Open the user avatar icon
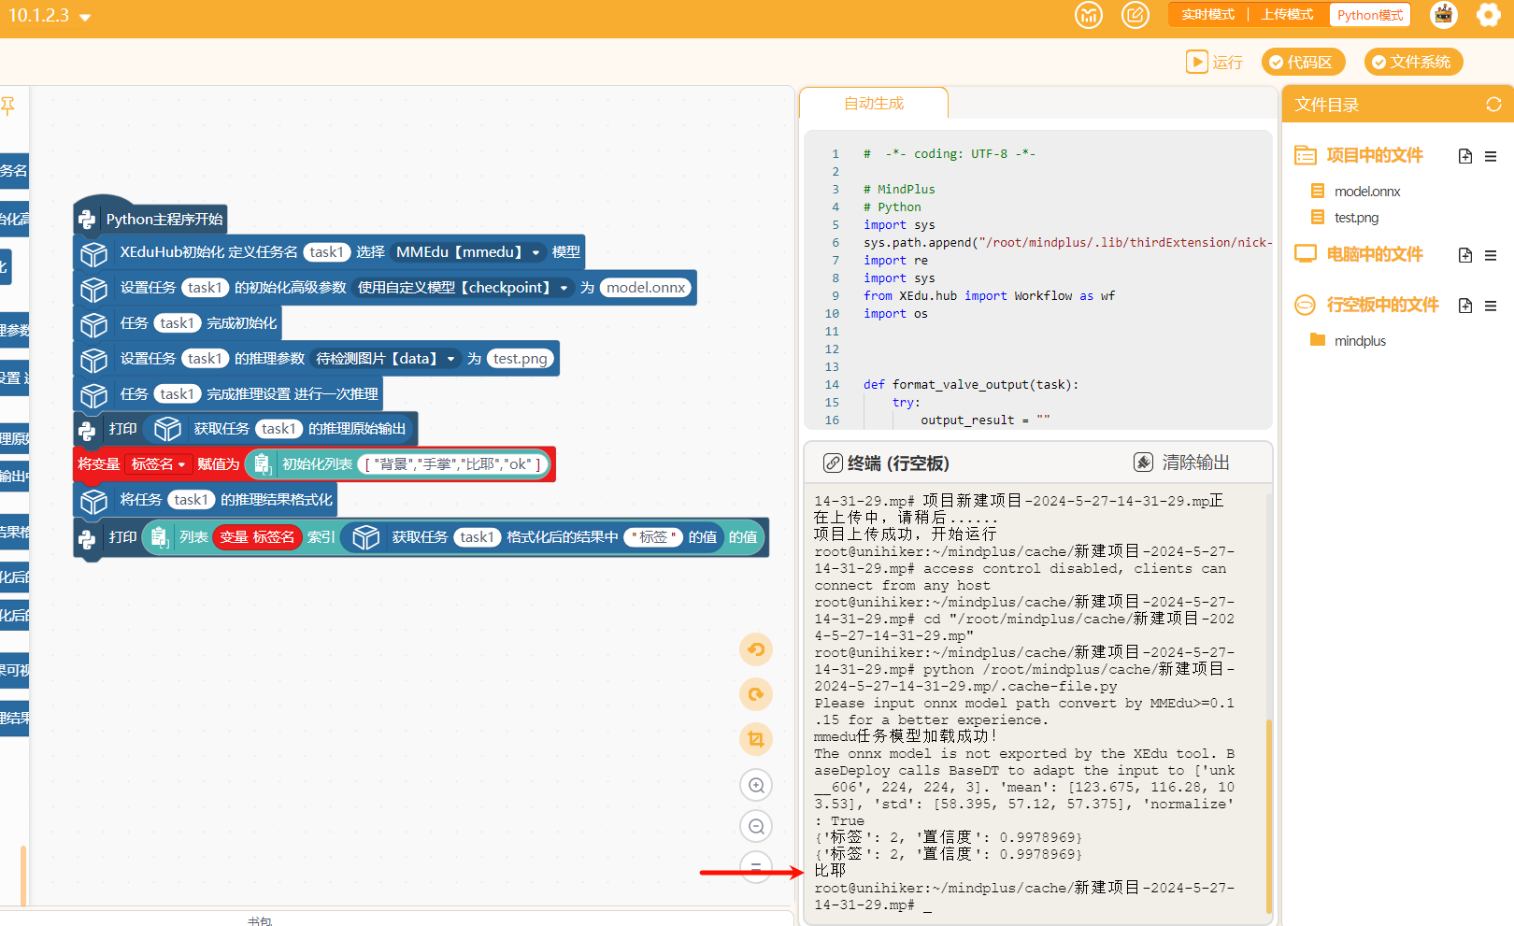 coord(1444,15)
